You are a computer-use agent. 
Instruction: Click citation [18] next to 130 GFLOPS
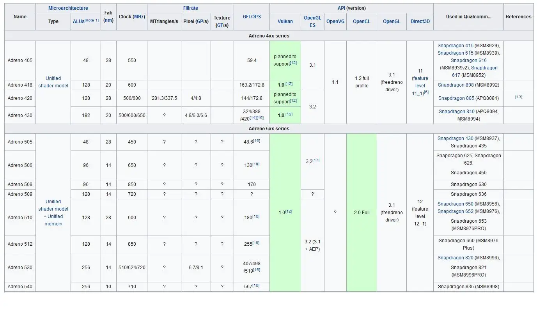click(256, 164)
